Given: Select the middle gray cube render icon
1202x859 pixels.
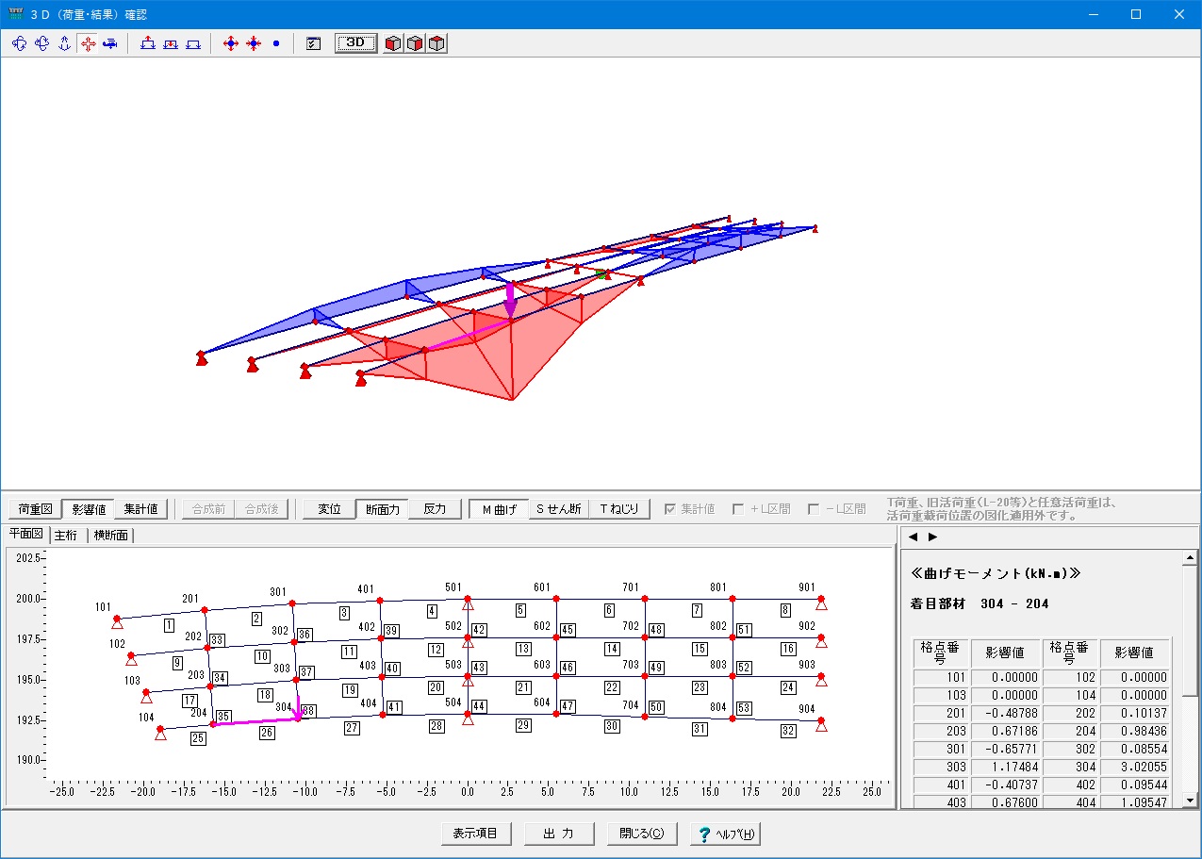Looking at the screenshot, I should pos(415,43).
